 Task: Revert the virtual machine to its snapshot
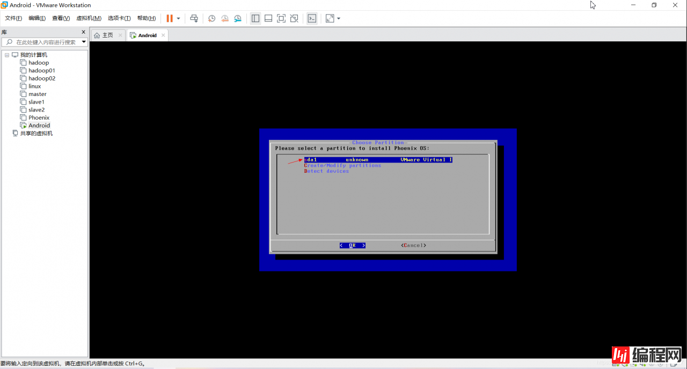click(x=225, y=18)
